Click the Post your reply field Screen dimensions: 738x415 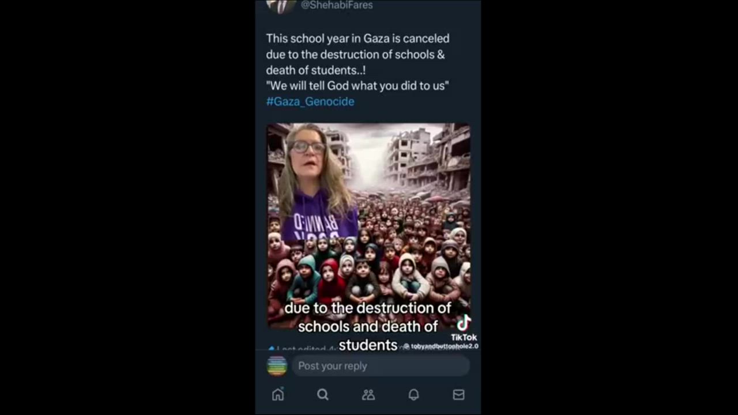click(x=381, y=366)
